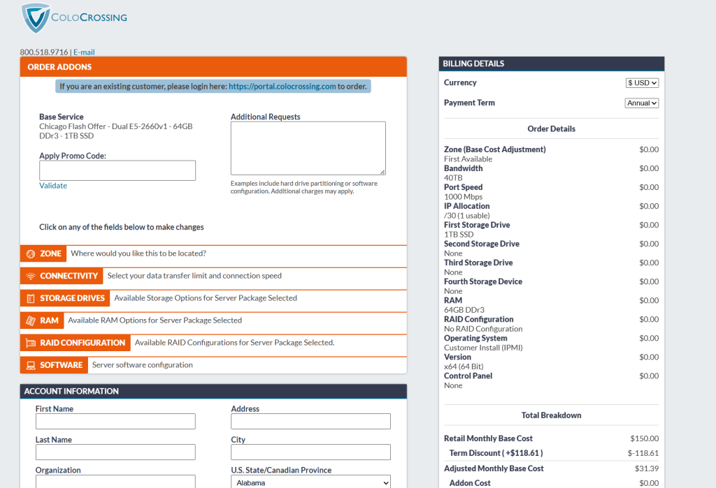Click the ColoCrossing shield logo
716x488 pixels.
(x=36, y=17)
